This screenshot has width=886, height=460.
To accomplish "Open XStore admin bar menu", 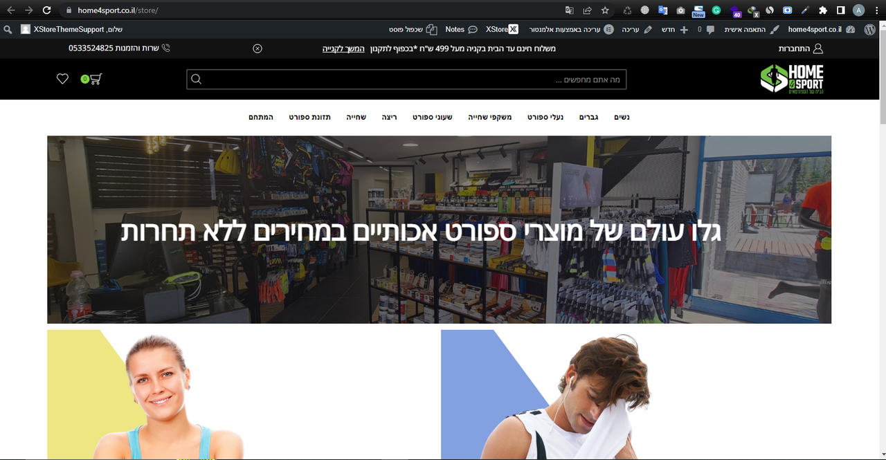I will tap(502, 30).
